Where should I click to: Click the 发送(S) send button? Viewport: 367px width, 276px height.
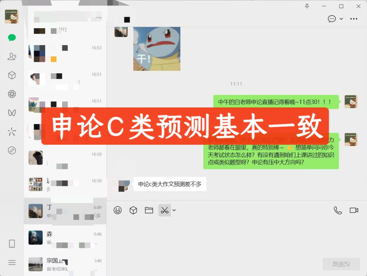[x=341, y=264]
